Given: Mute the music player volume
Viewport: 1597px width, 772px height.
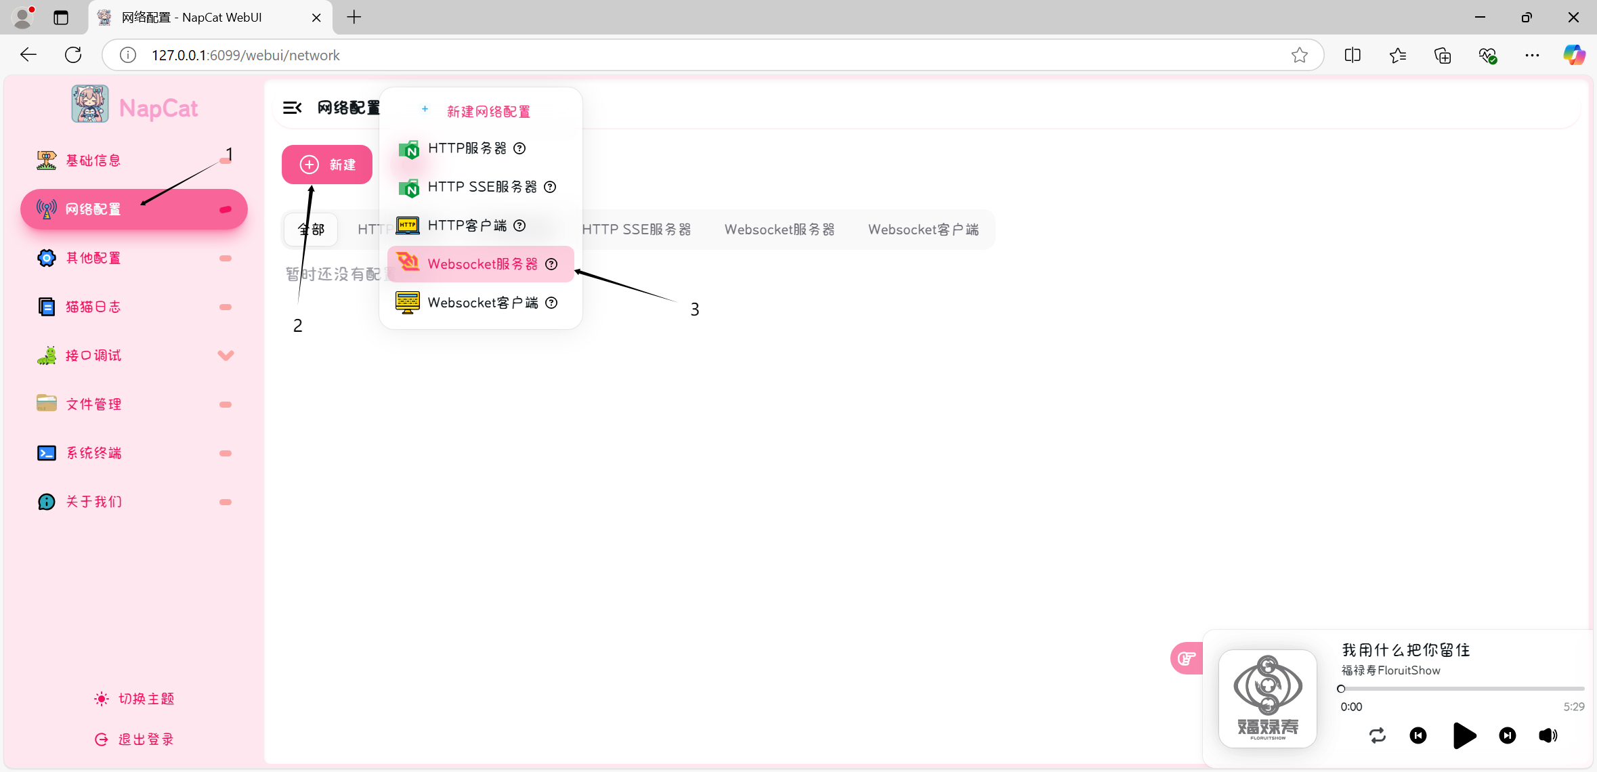Looking at the screenshot, I should (1548, 735).
